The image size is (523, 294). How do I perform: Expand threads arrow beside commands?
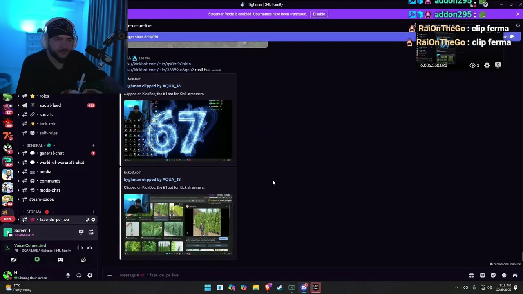tap(18, 181)
